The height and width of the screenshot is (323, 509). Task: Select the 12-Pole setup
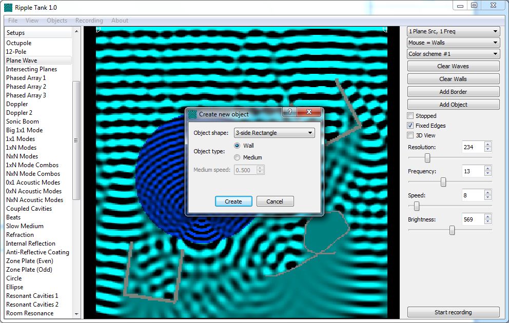click(x=16, y=52)
